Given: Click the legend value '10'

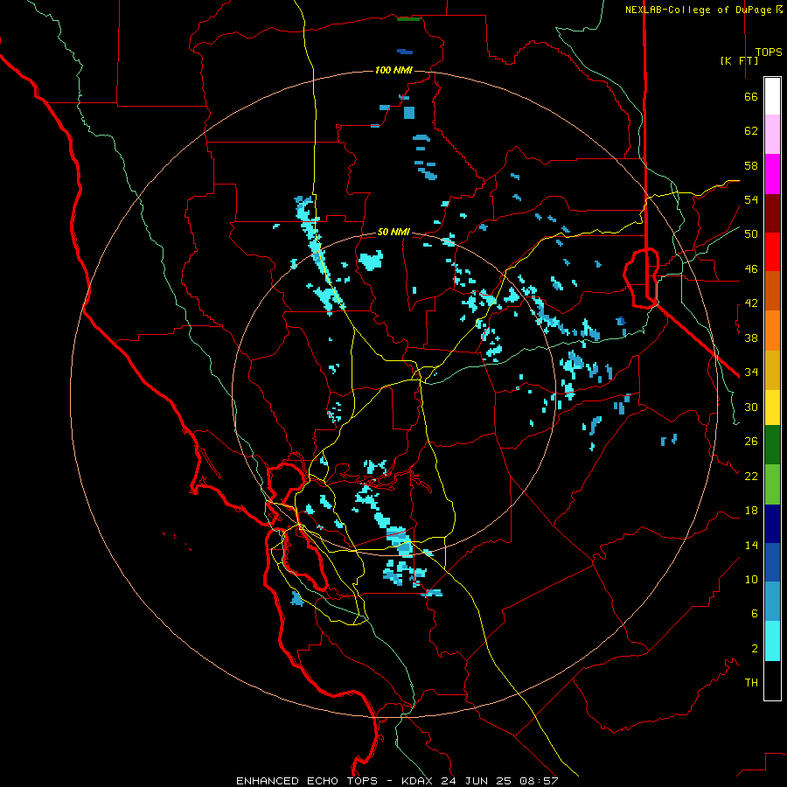Looking at the screenshot, I should (751, 579).
